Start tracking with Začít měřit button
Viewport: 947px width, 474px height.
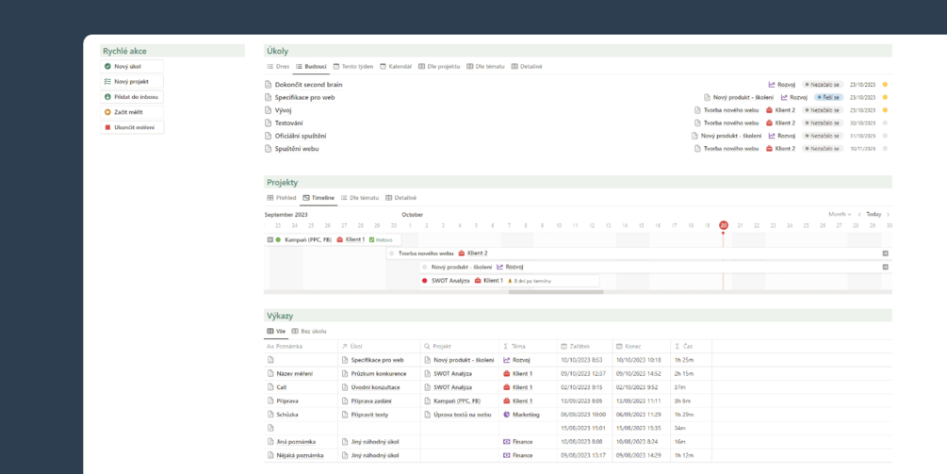click(x=132, y=112)
